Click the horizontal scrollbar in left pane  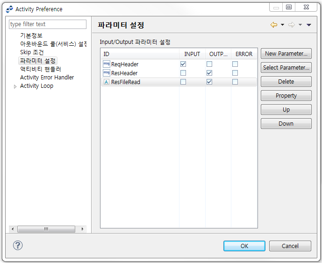tap(46, 229)
